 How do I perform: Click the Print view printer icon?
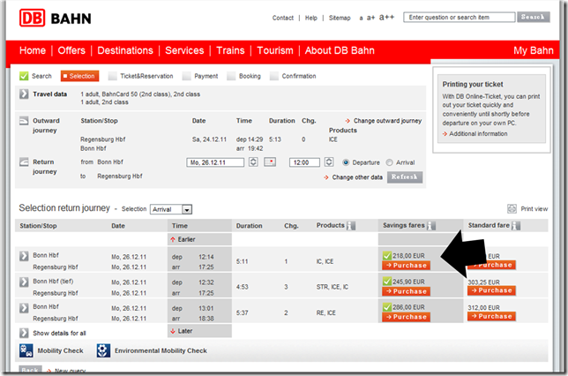pyautogui.click(x=512, y=208)
